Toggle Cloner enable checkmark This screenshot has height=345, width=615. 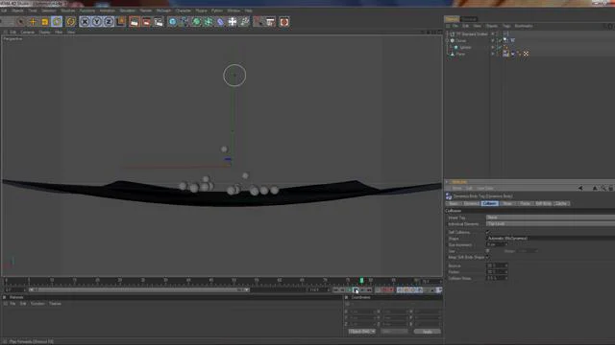tap(499, 40)
